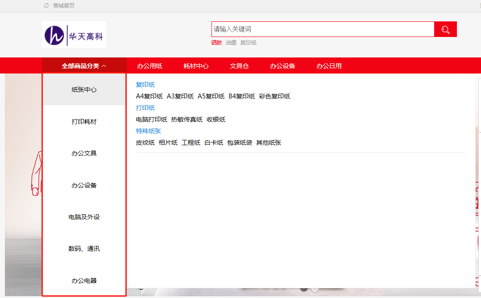Open the 文具仓 nav tab
Image resolution: width=481 pixels, height=298 pixels.
(x=239, y=66)
